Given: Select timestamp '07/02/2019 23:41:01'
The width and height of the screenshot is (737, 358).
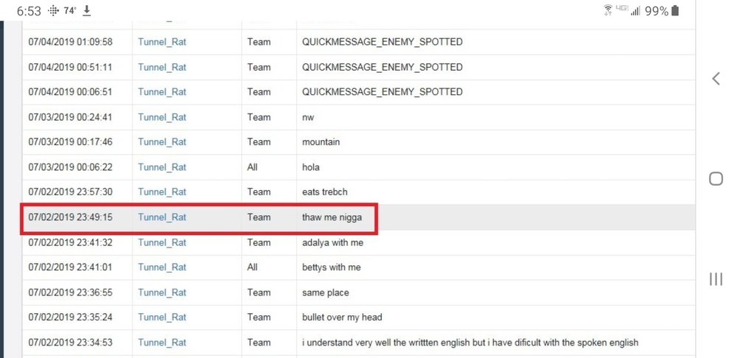Looking at the screenshot, I should click(x=71, y=267).
